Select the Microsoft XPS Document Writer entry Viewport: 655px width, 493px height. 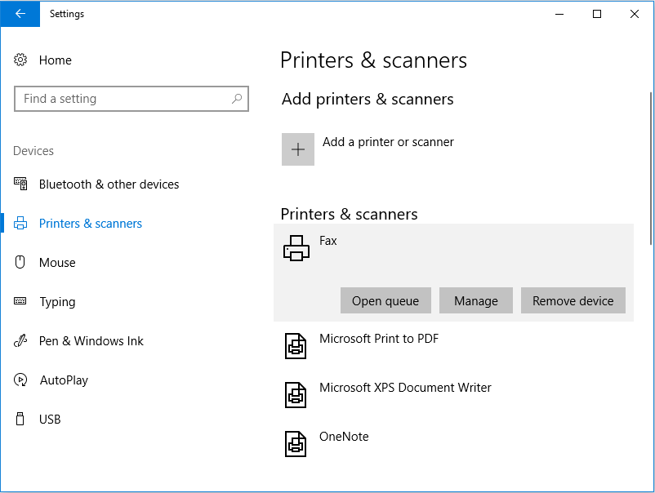click(406, 387)
